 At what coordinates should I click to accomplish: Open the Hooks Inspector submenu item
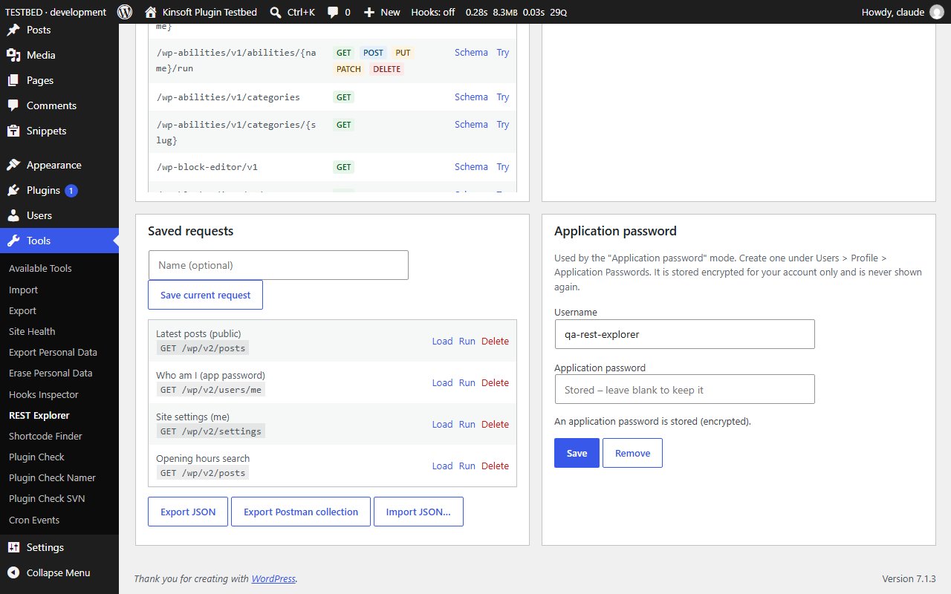(x=43, y=394)
